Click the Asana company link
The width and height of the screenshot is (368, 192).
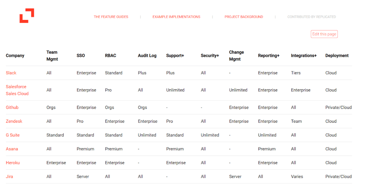click(12, 149)
